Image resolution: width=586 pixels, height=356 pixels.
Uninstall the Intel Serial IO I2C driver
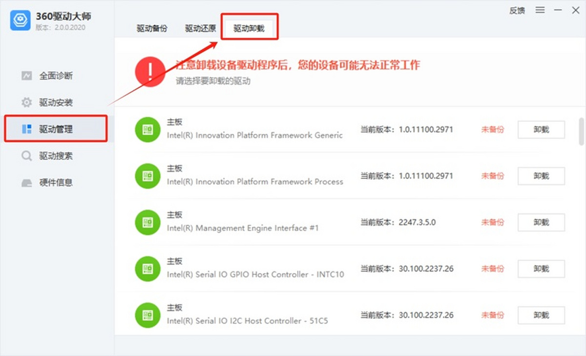(541, 315)
